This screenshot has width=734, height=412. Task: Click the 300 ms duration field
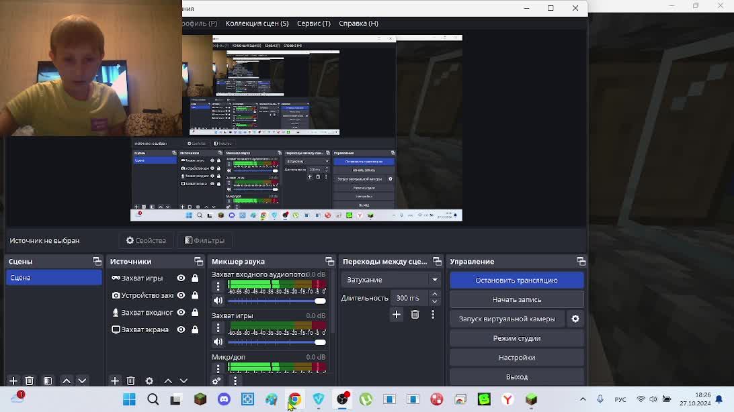(410, 298)
